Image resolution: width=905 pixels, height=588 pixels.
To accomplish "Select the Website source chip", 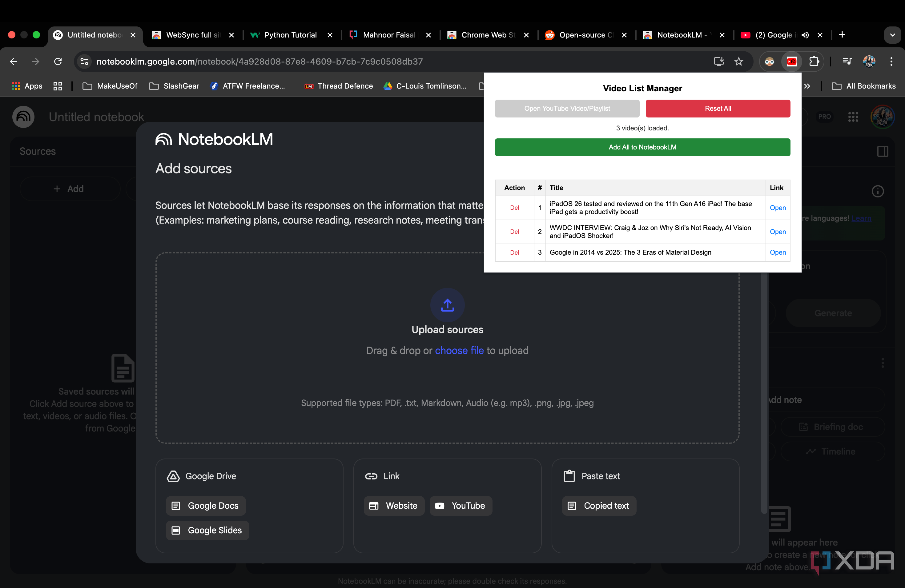I will point(394,506).
